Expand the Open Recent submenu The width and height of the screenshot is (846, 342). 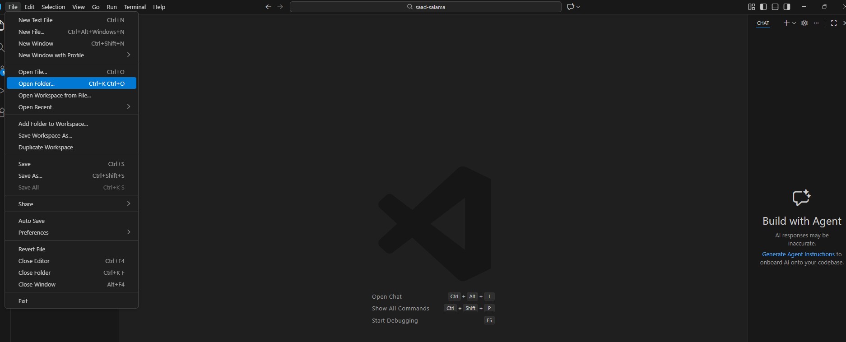click(x=71, y=107)
